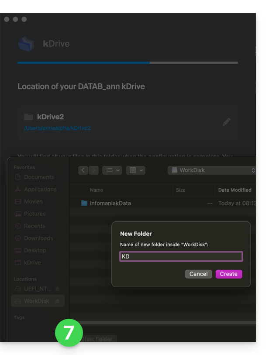This screenshot has height=355, width=269.
Task: Click the /Users/annaalpha/kDrive2 path link
Action: 57,128
